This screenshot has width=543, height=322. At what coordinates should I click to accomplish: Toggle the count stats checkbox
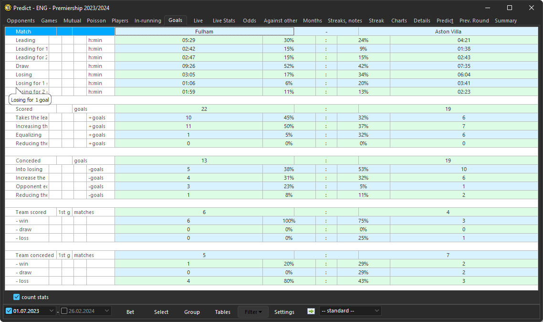pos(16,297)
